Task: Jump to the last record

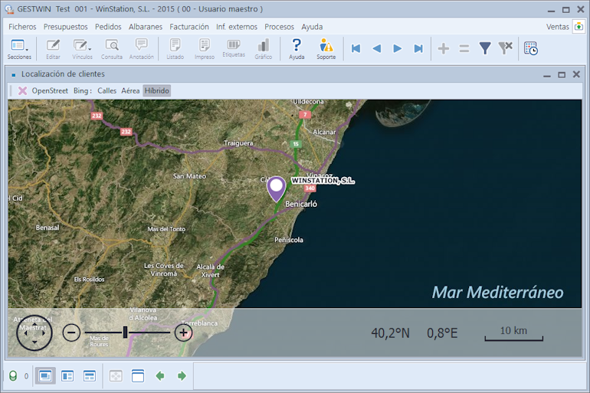Action: (x=418, y=48)
